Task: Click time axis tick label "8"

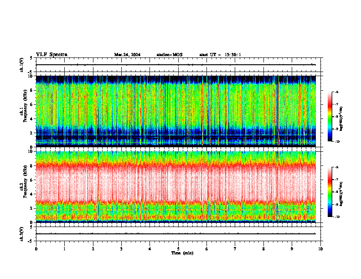Action: click(x=263, y=249)
